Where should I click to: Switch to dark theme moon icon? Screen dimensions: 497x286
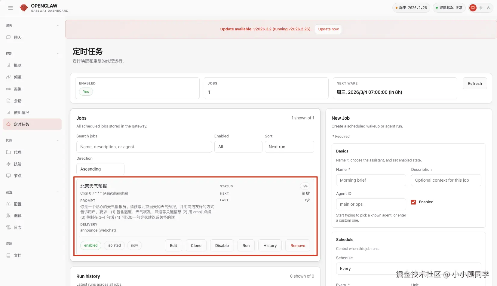click(489, 8)
